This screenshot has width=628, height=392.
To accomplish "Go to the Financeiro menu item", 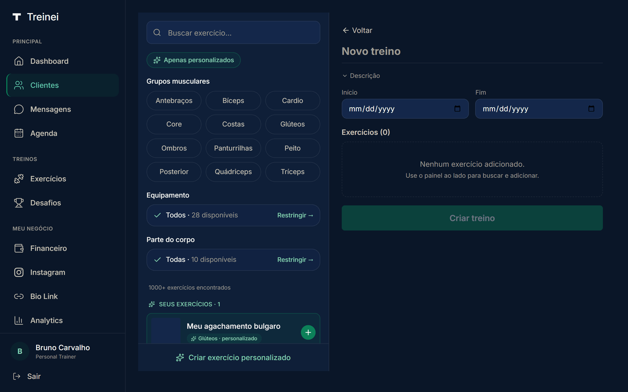I will pyautogui.click(x=63, y=248).
